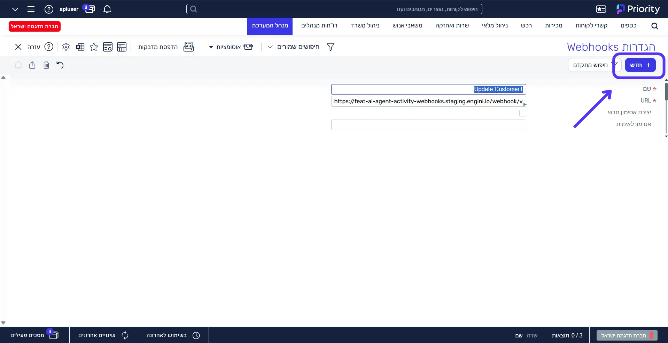Click the חדש new record button
This screenshot has height=343, width=668.
pyautogui.click(x=640, y=65)
